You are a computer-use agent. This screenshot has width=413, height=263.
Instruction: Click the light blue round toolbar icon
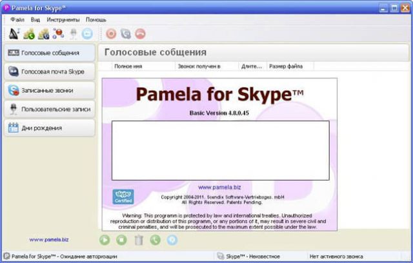tap(87, 34)
